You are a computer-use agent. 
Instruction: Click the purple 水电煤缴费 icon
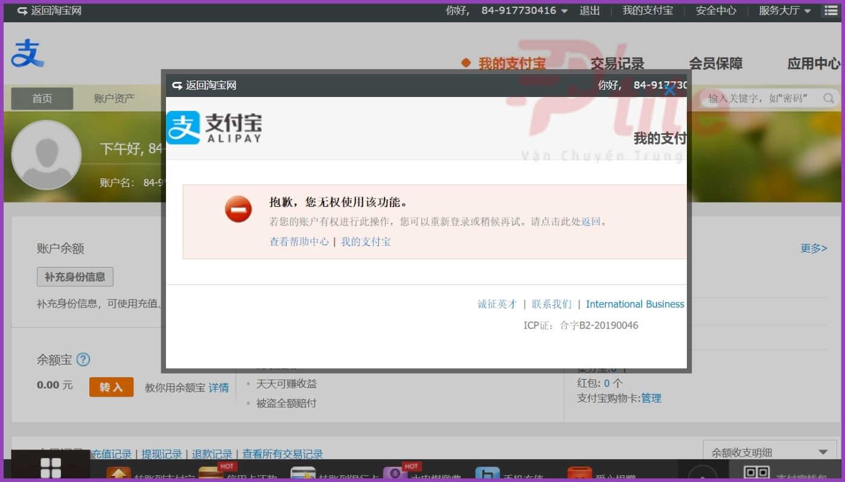(395, 474)
